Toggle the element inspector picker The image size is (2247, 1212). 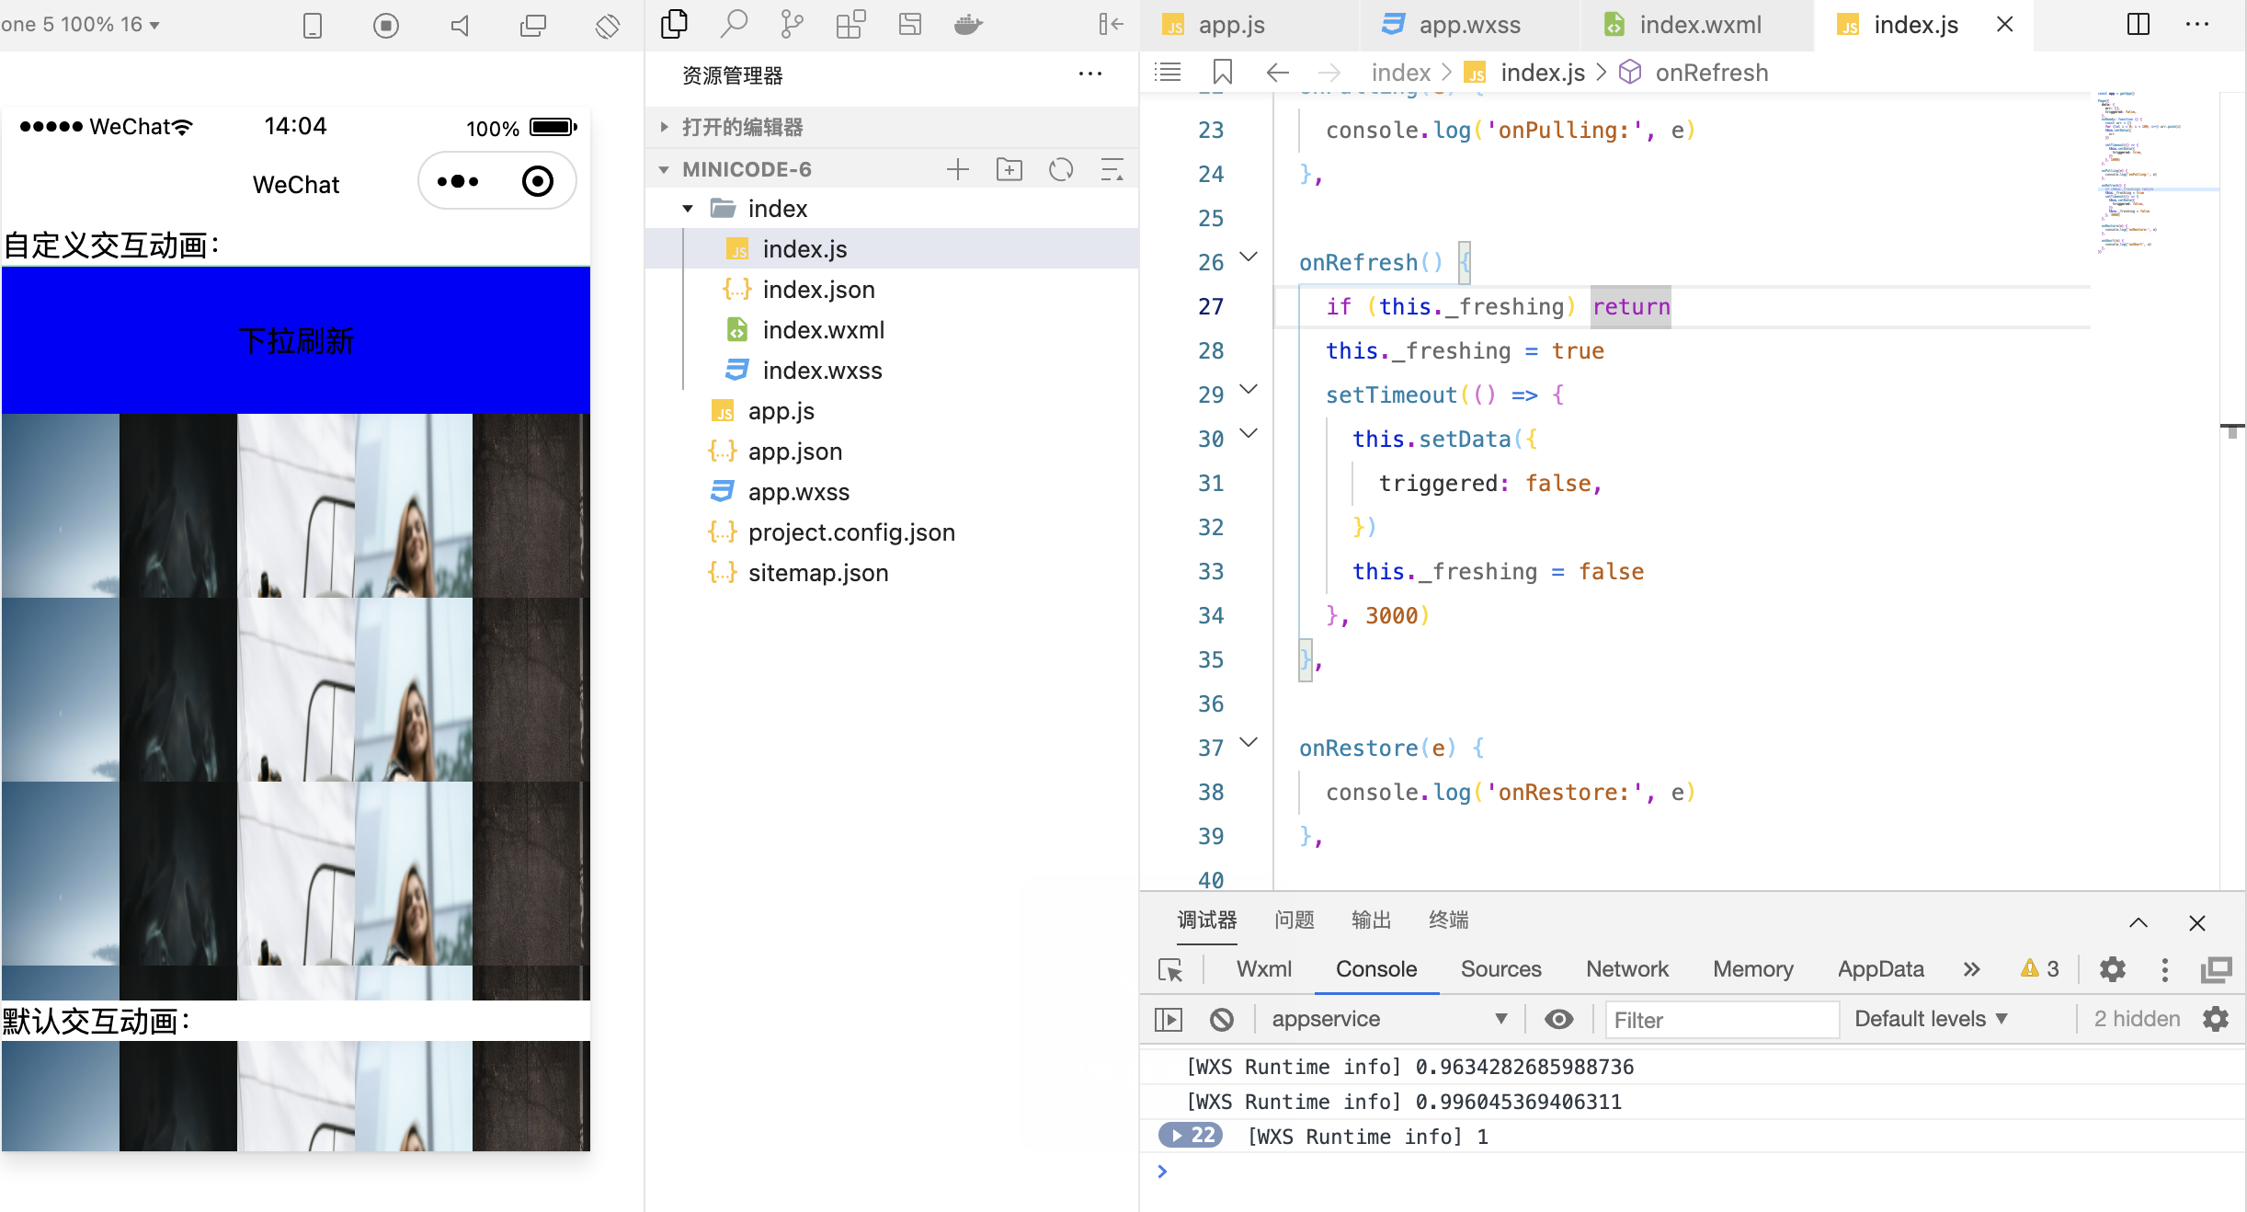point(1170,969)
